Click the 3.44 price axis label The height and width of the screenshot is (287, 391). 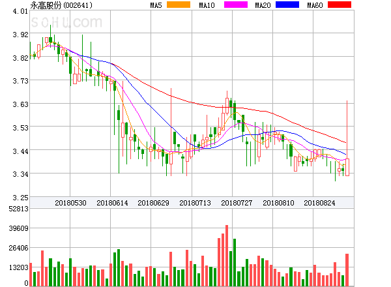[x=20, y=151]
